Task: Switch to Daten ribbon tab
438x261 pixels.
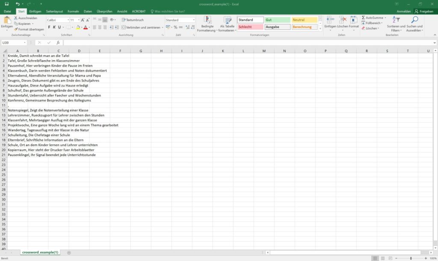Action: tap(88, 12)
